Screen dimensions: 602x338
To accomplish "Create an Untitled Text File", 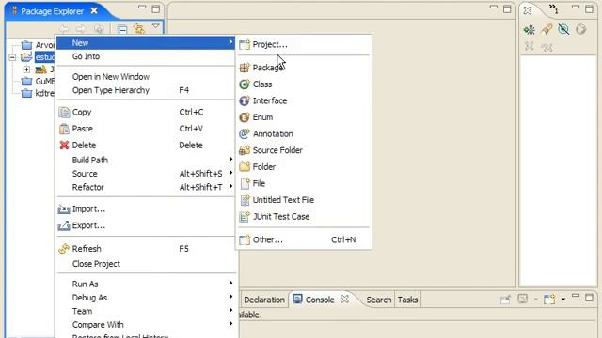I will click(303, 200).
